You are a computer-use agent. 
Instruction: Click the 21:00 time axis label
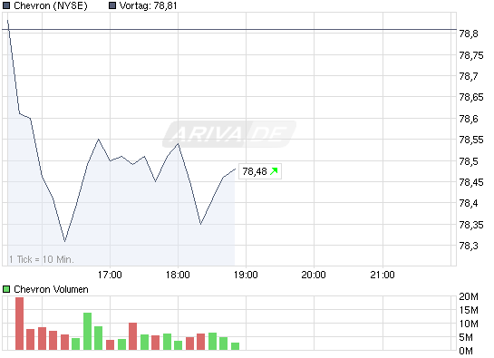(383, 275)
